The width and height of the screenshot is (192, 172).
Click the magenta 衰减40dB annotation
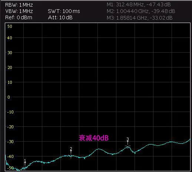tap(93, 138)
